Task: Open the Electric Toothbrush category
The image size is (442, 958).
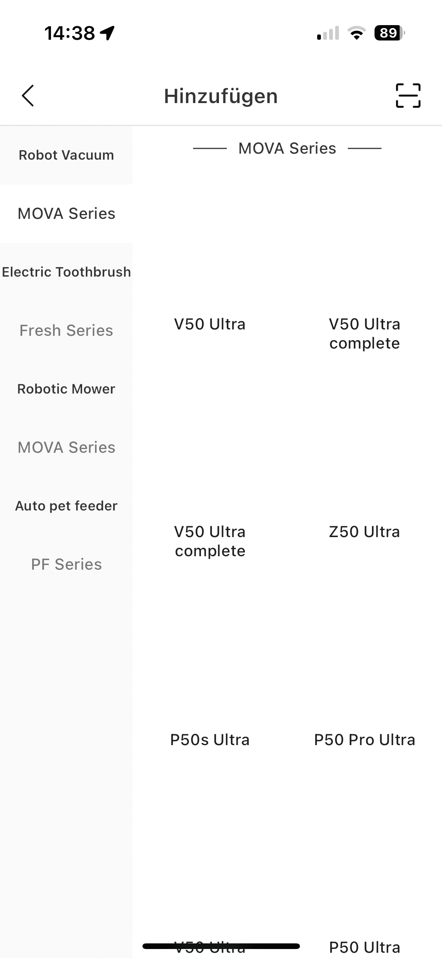Action: pos(66,272)
